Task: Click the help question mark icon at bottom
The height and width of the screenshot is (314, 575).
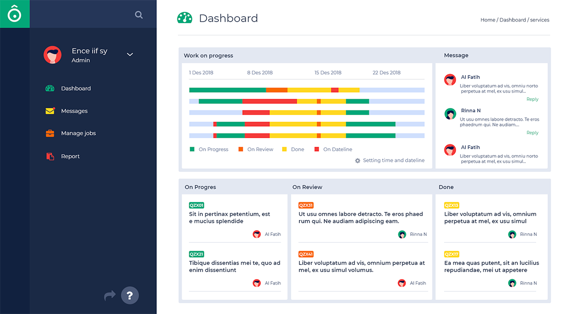Action: click(129, 295)
